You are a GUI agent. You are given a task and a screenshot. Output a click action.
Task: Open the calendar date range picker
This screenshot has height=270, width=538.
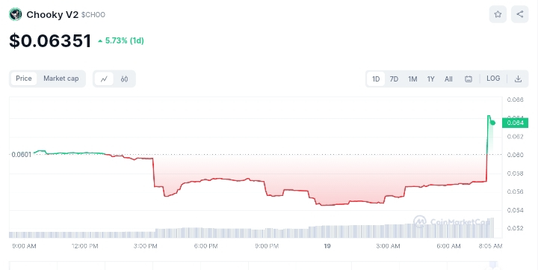coord(469,79)
